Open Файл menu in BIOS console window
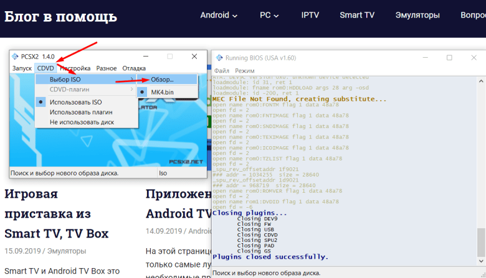486x278 pixels. click(222, 71)
